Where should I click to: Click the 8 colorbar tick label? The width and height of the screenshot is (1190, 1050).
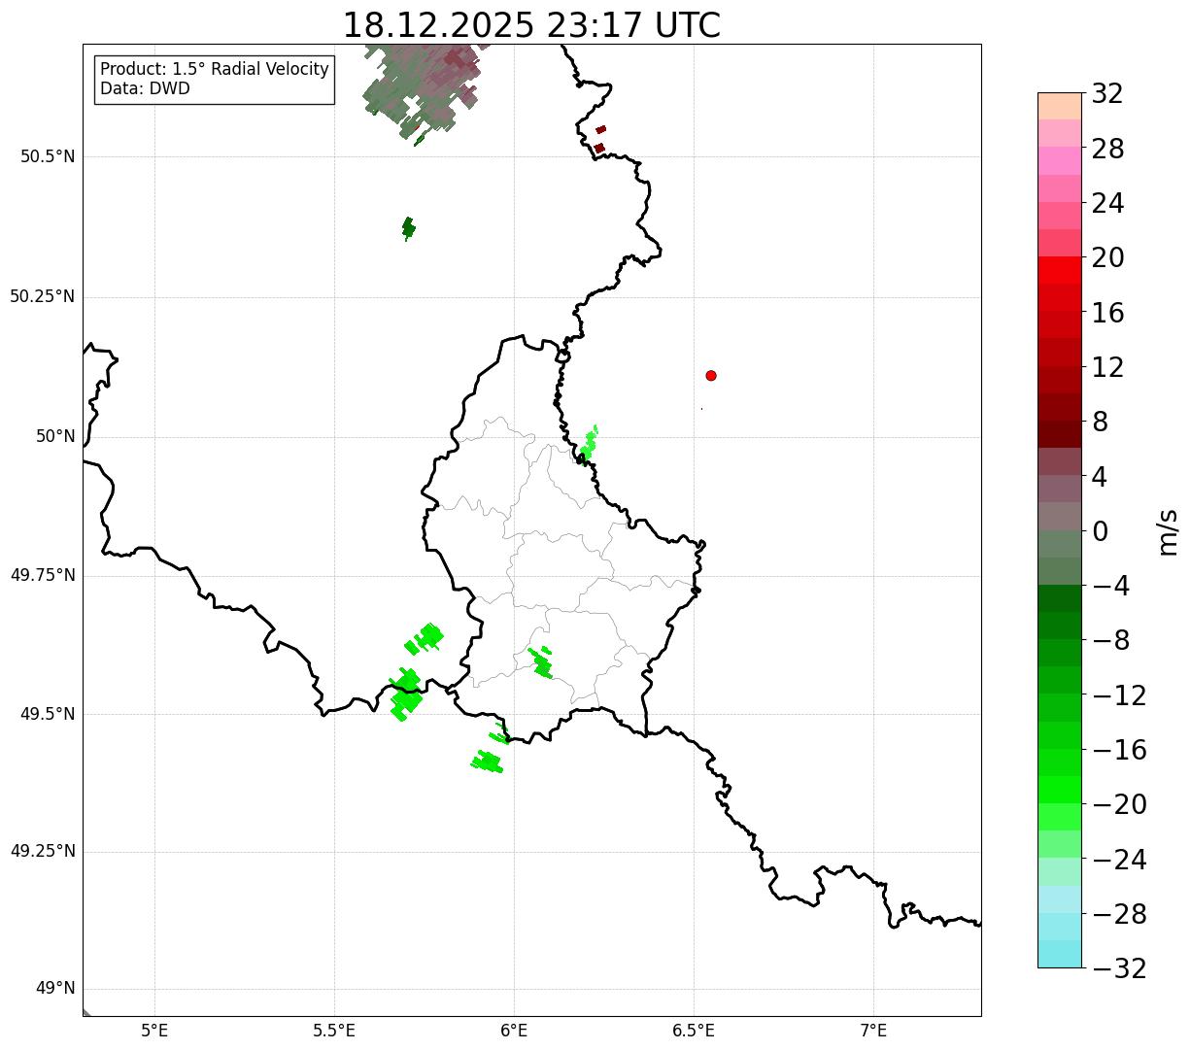click(1101, 423)
